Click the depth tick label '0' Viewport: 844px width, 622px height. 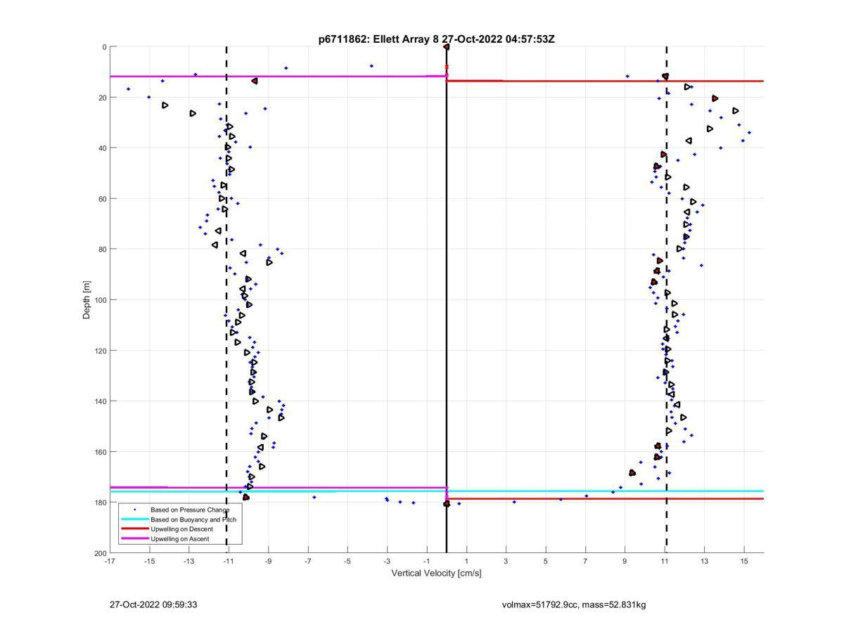[104, 47]
